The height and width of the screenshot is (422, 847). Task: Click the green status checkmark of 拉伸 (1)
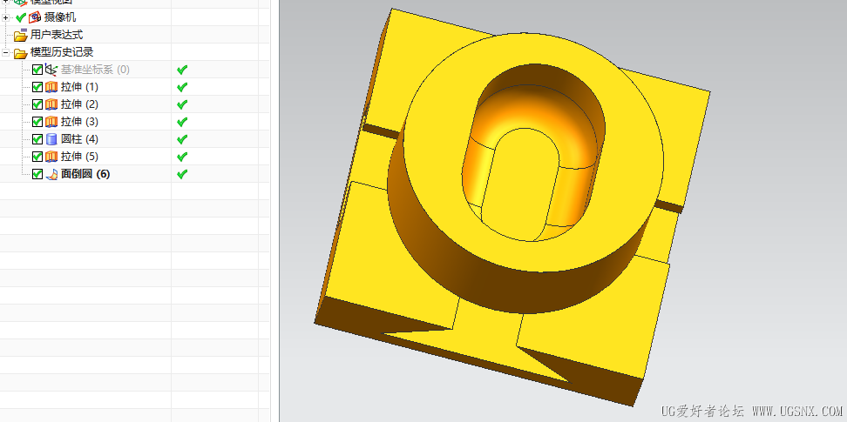coord(182,87)
